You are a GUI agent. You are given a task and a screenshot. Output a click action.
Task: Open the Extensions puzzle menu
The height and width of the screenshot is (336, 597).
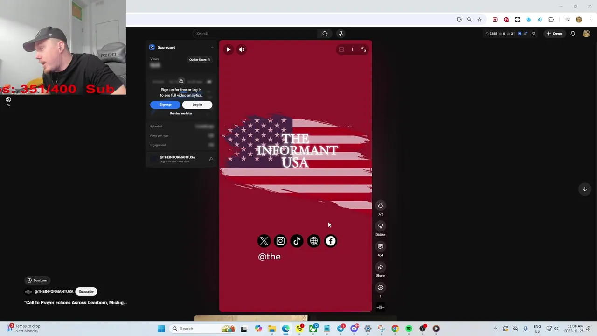click(551, 20)
